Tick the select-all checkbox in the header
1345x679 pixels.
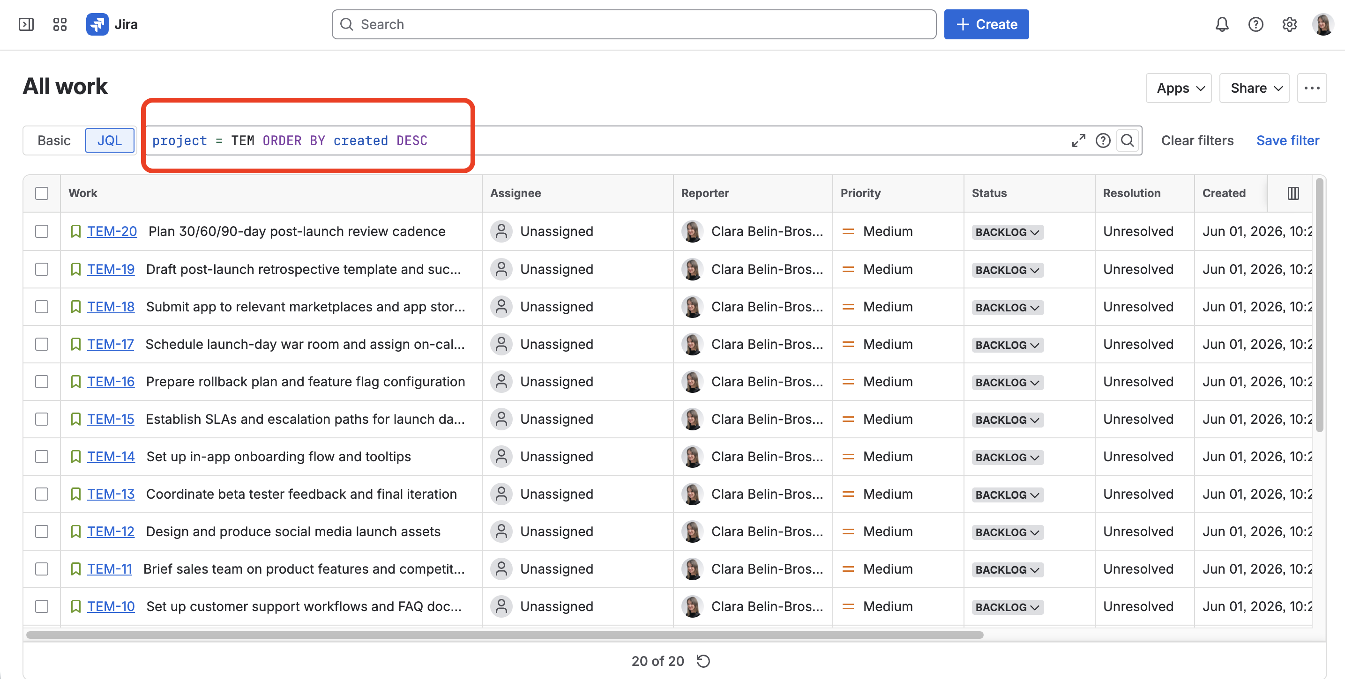(42, 193)
